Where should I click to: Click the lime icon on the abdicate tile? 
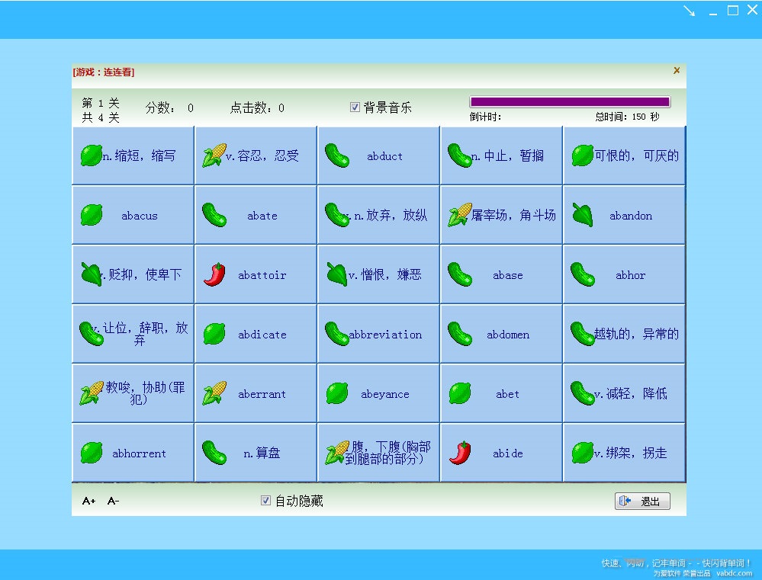point(214,334)
